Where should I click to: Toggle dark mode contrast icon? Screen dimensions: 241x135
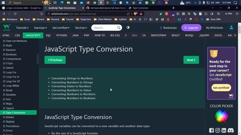(128, 27)
